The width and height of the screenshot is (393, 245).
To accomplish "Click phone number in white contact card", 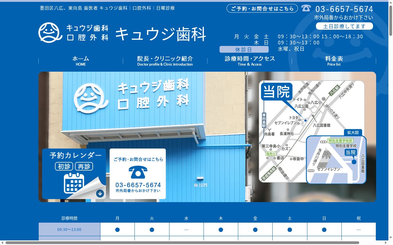I will click(138, 185).
